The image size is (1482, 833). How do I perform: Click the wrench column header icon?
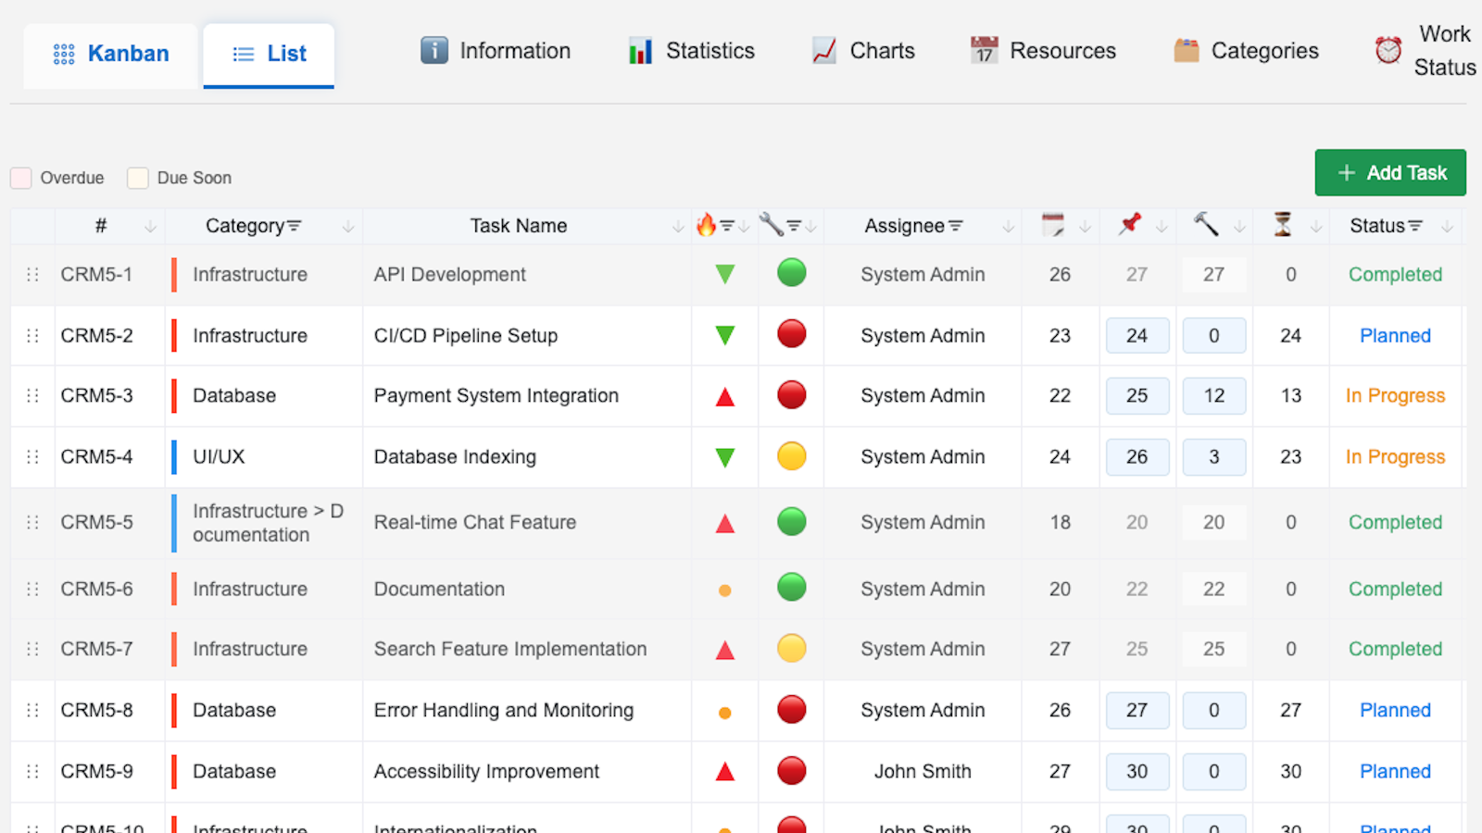coord(772,225)
